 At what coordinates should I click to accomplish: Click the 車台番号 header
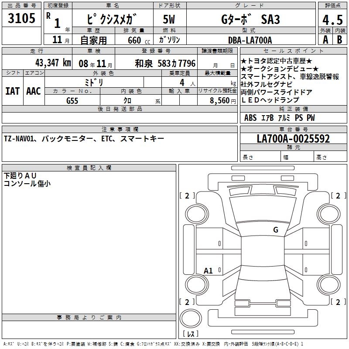coord(293,129)
